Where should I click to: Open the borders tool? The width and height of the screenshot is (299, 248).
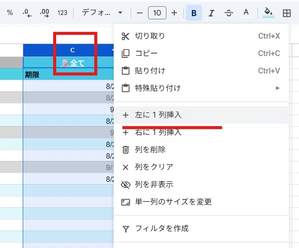[x=286, y=13]
